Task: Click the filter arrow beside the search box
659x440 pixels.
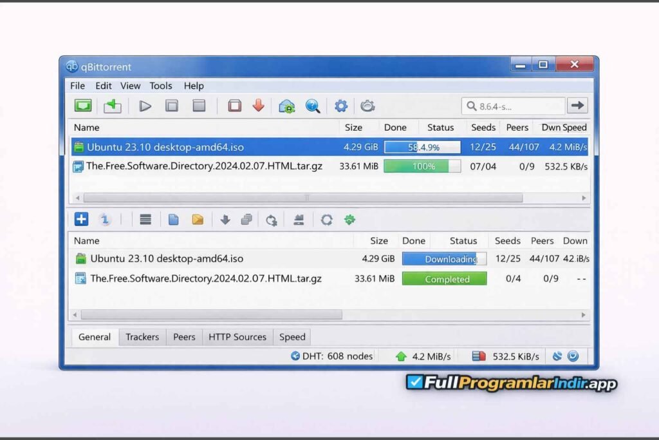Action: click(x=577, y=105)
